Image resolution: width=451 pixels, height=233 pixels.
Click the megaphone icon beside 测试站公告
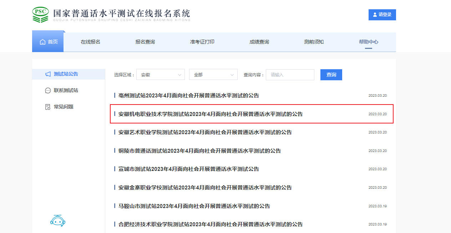point(48,74)
